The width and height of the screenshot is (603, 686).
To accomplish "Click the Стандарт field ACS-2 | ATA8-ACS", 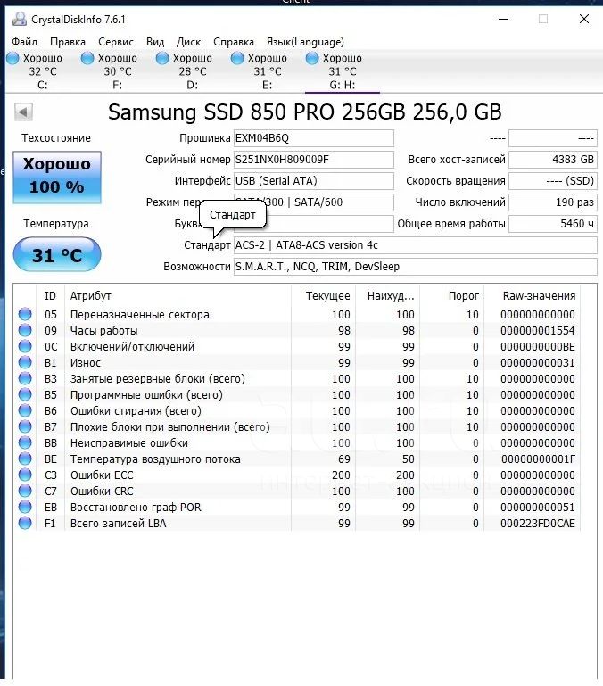I will coord(416,245).
